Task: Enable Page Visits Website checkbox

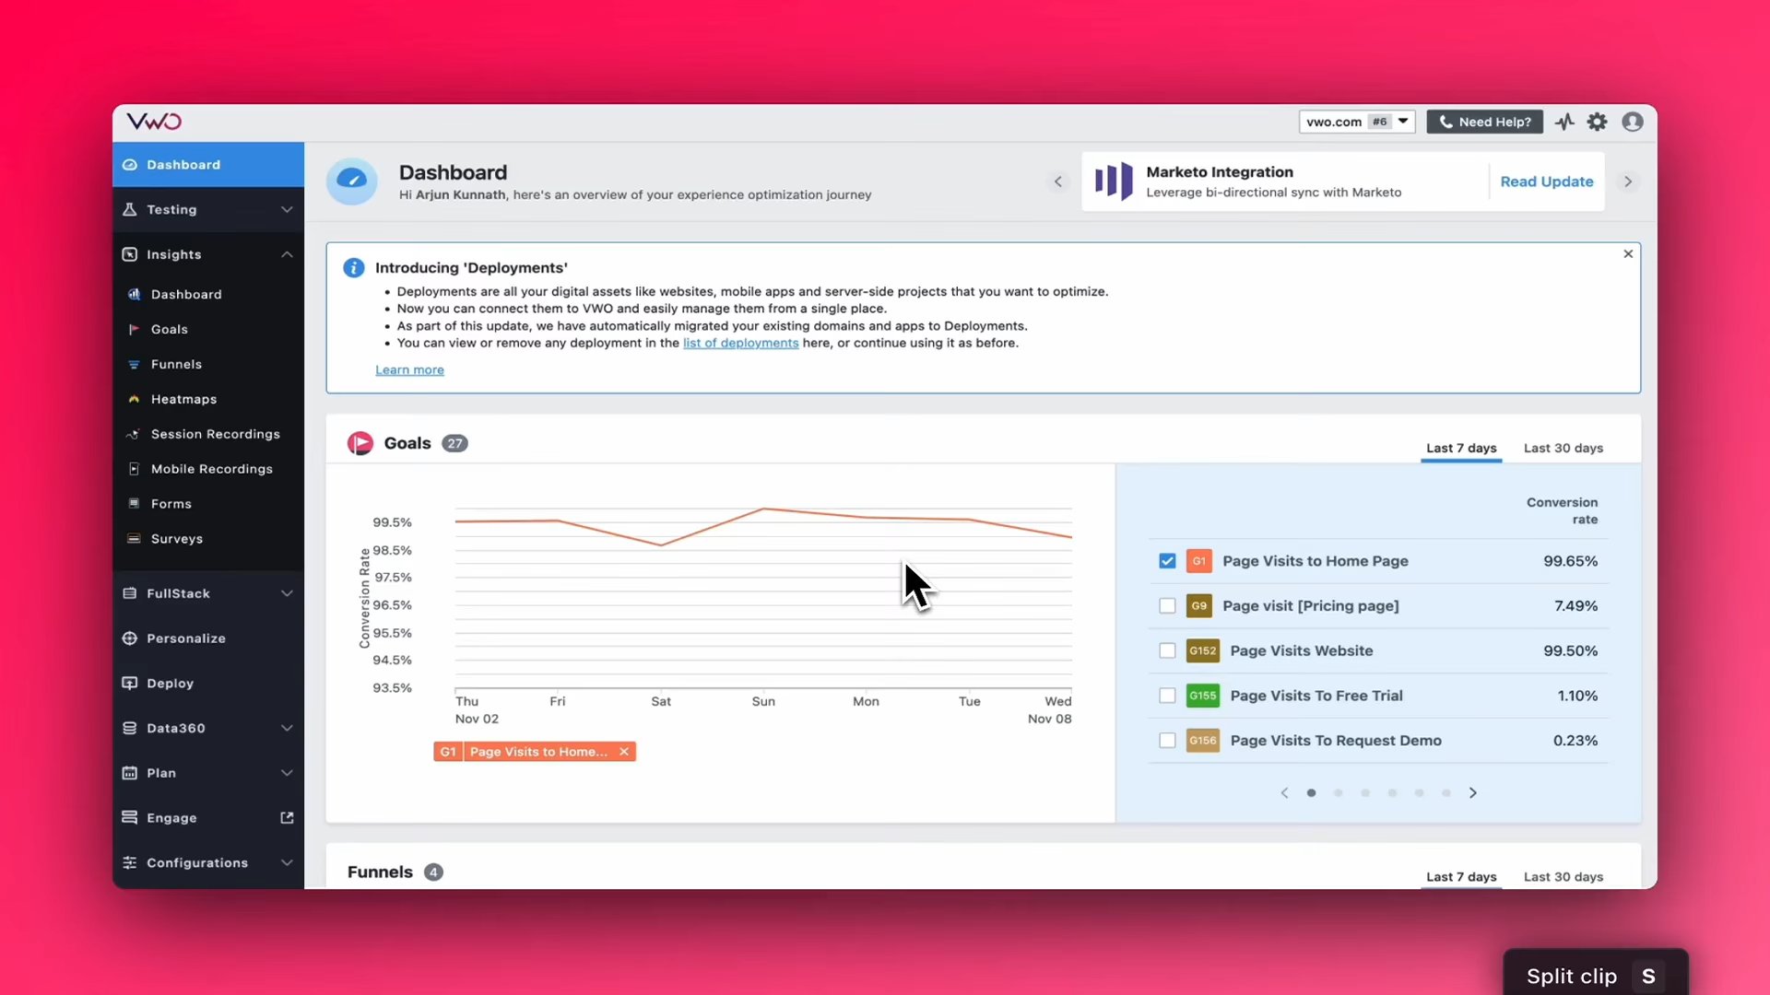Action: (x=1167, y=649)
